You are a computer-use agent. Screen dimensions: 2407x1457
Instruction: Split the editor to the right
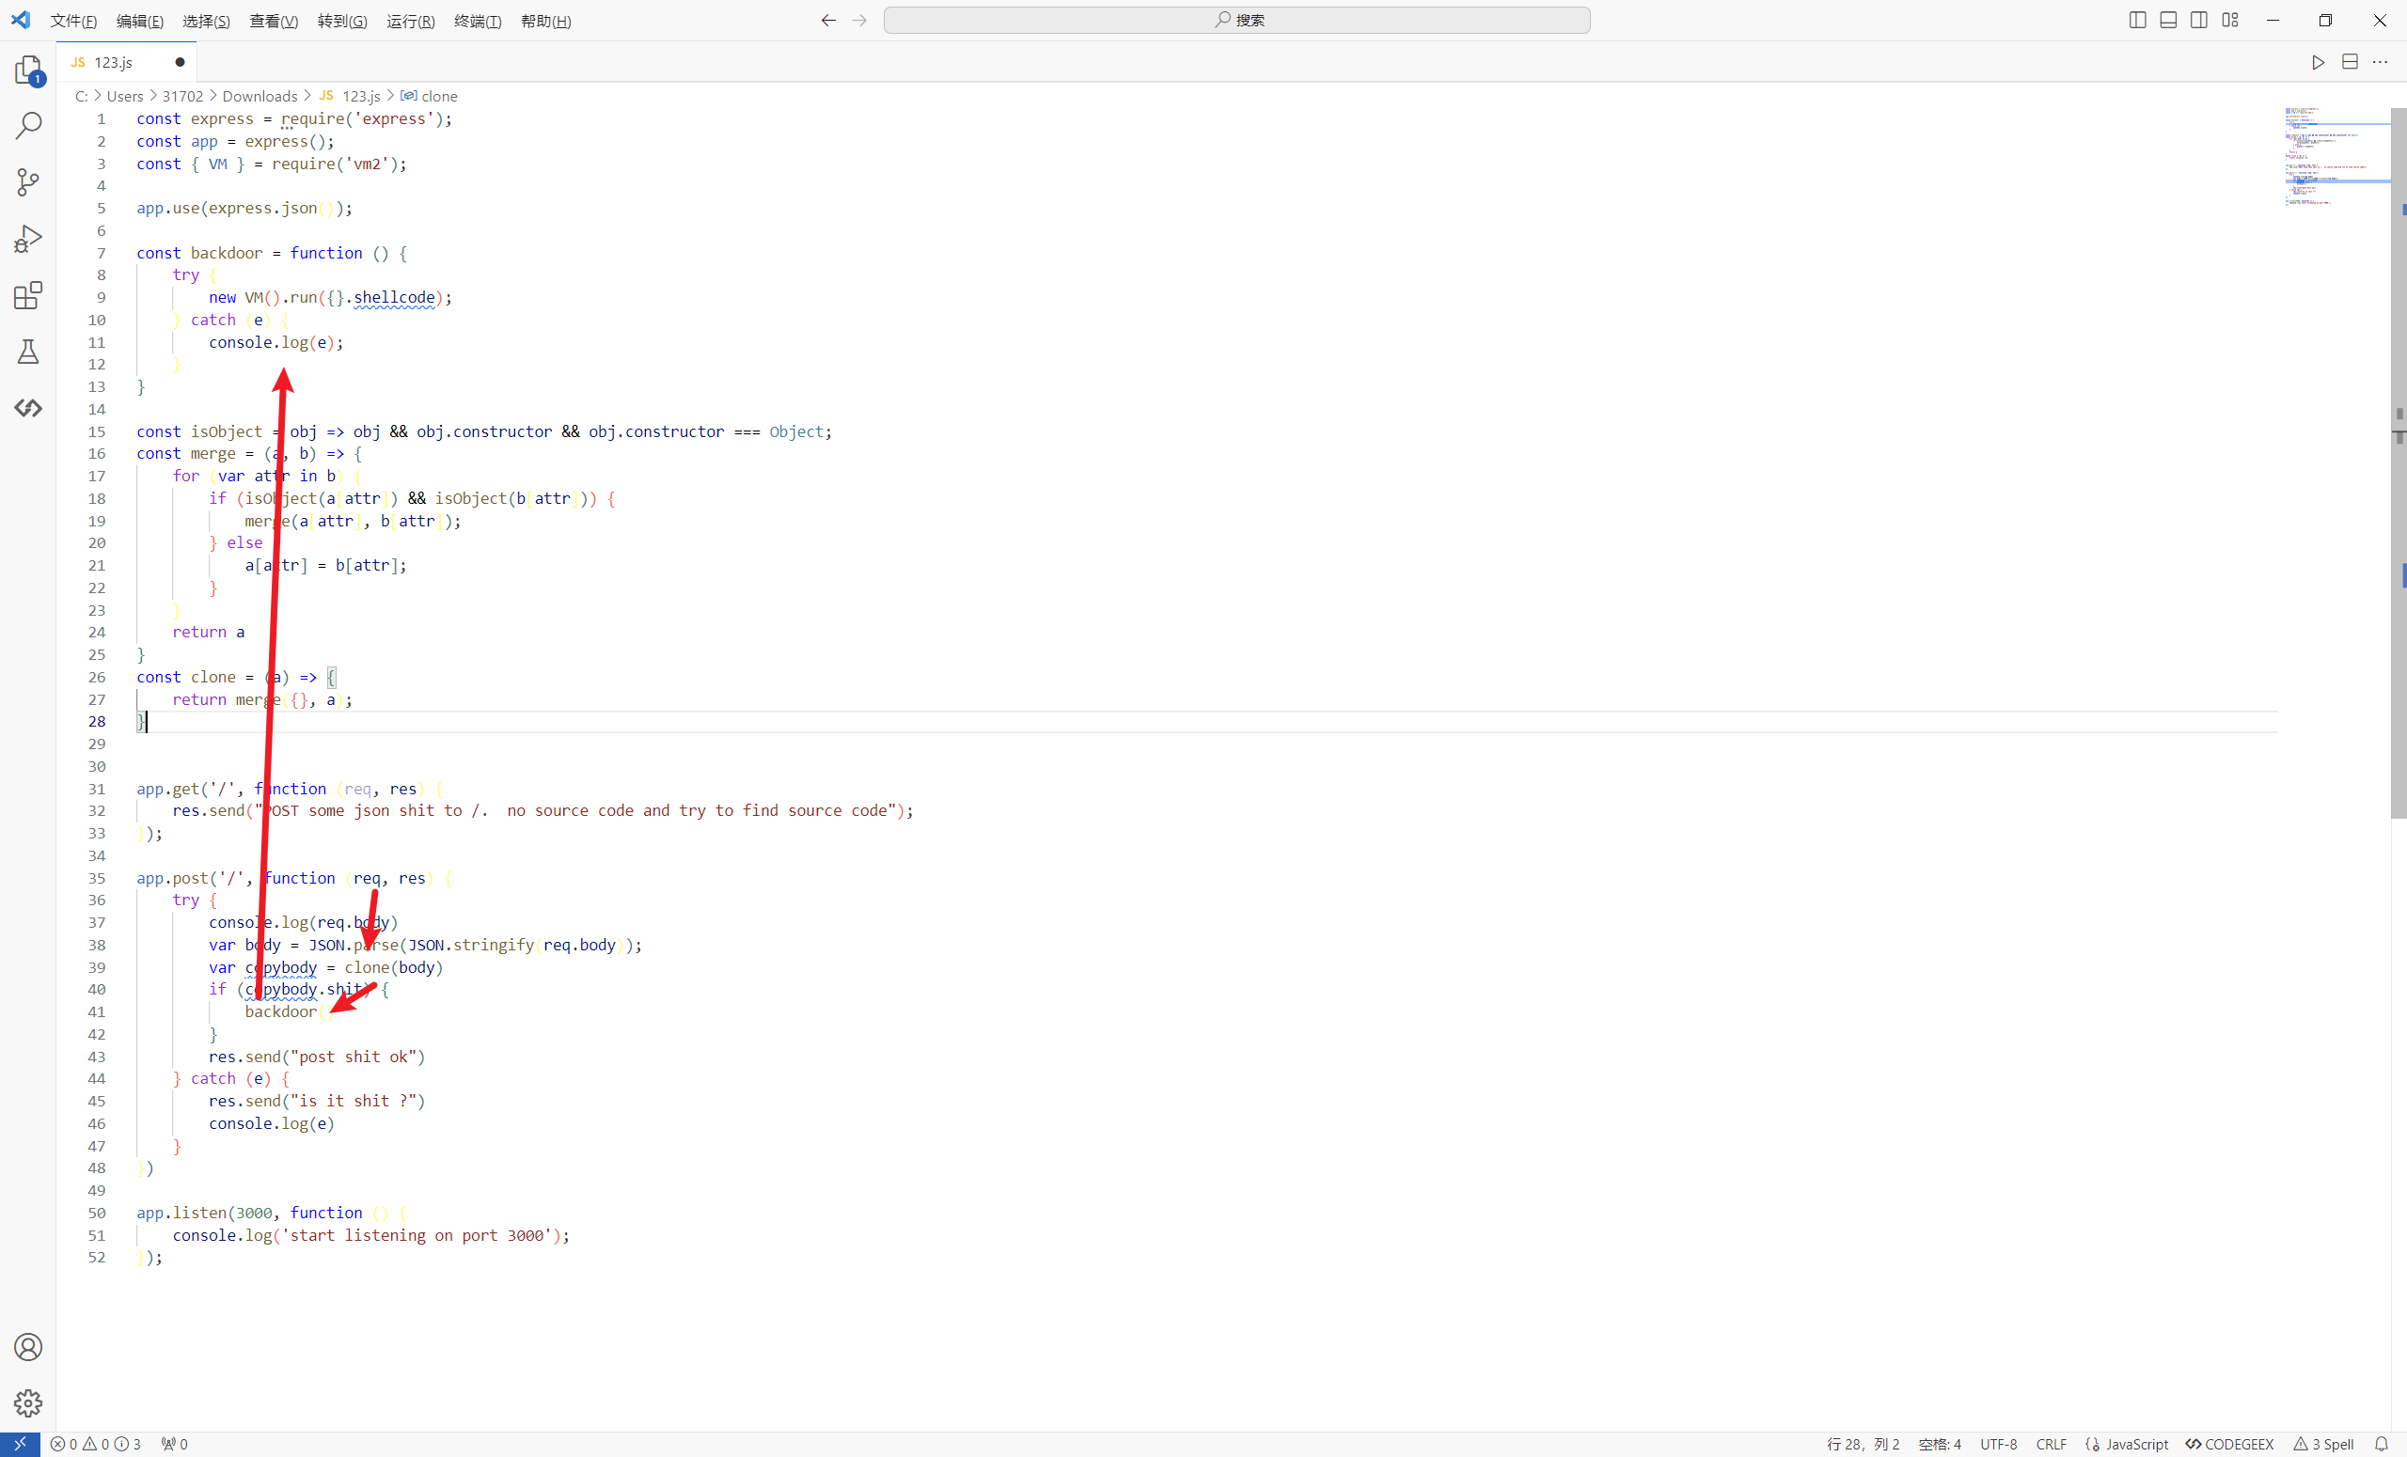pos(2350,62)
